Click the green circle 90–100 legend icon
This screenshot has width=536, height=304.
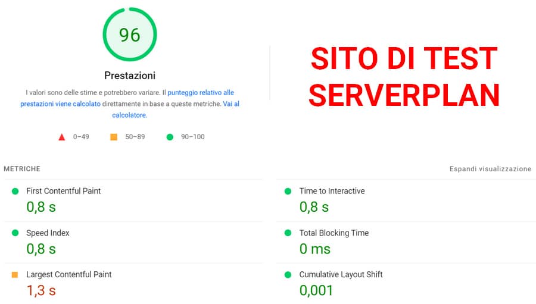coord(170,137)
